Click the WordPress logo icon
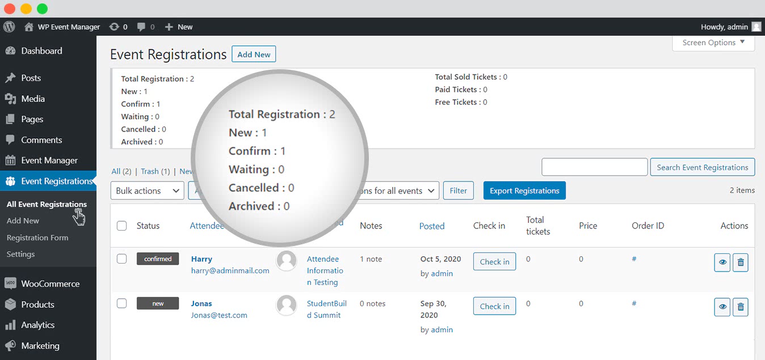Image resolution: width=765 pixels, height=360 pixels. [x=9, y=27]
